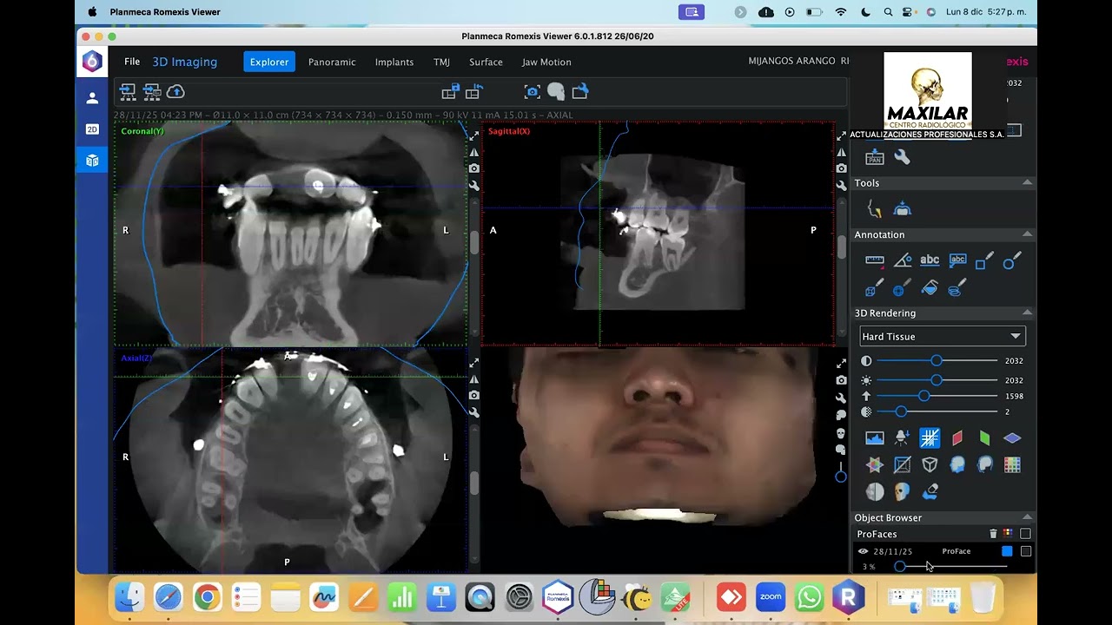
Task: Click the skull front-view icon beside the 3D view
Action: click(841, 432)
